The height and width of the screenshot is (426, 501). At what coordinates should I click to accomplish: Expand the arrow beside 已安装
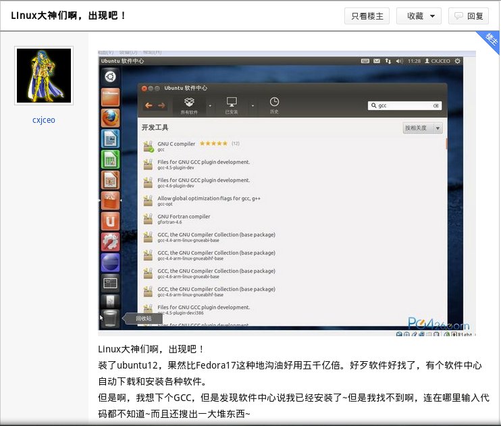(253, 105)
